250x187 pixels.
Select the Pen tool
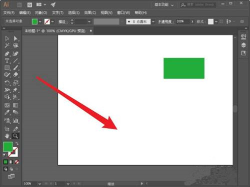click(x=7, y=54)
